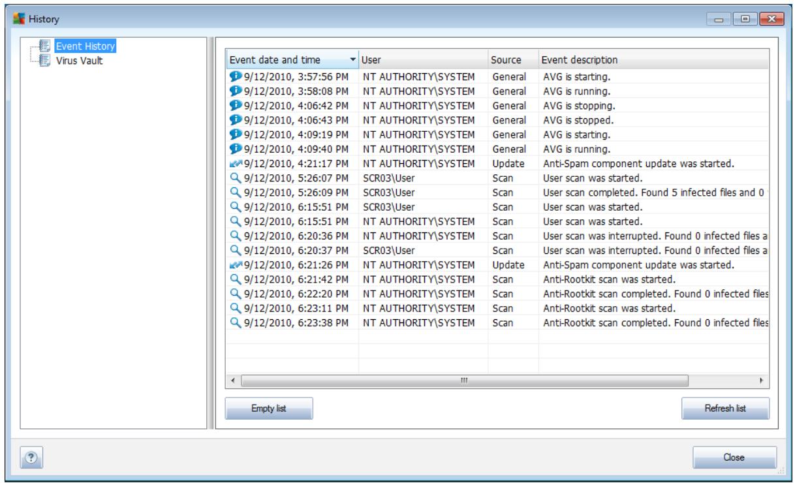Click info icon of 3:58:08 PM event
This screenshot has height=483, width=795.
pos(236,91)
